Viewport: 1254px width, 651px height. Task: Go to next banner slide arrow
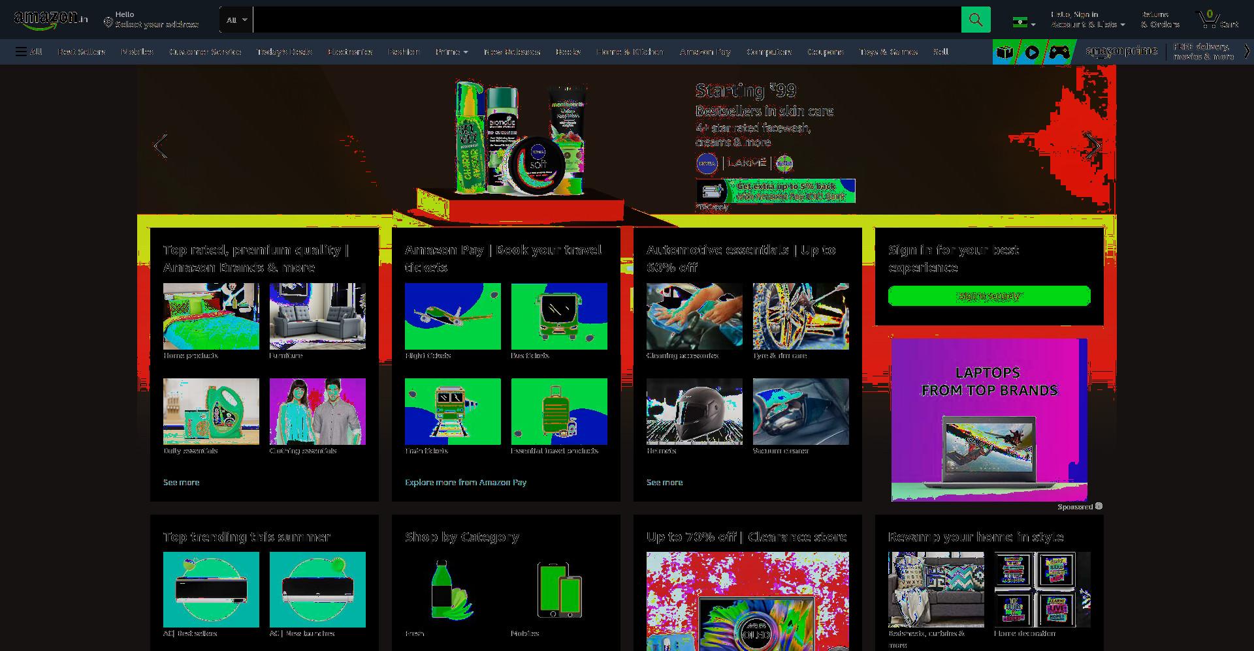pos(1093,145)
